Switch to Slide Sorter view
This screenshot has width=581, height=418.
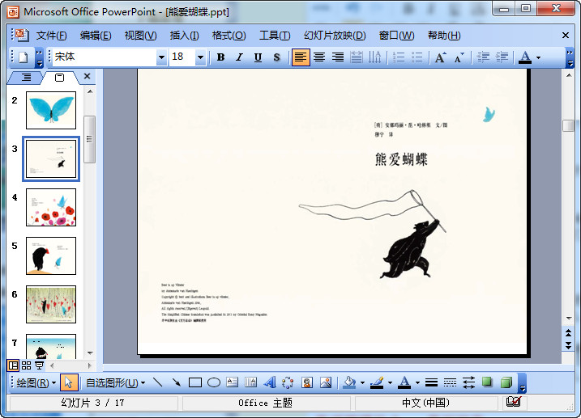tap(26, 365)
